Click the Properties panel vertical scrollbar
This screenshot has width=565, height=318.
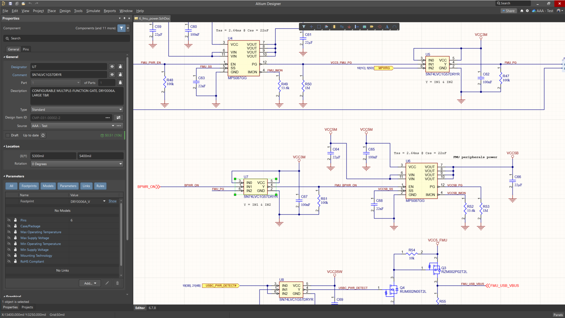[x=127, y=147]
